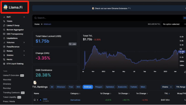Image resolution: width=186 pixels, height=105 pixels.
Task: Download TVL data via .csv button
Action: tap(73, 44)
